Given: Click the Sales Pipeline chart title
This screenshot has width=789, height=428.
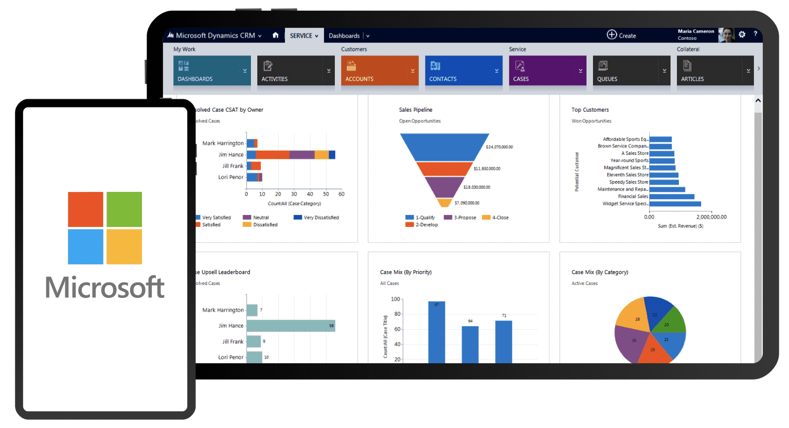Looking at the screenshot, I should coord(416,110).
